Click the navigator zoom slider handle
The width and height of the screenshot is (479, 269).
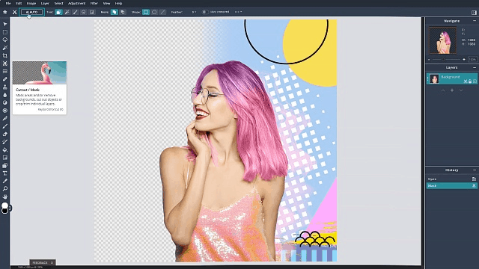[x=443, y=60]
